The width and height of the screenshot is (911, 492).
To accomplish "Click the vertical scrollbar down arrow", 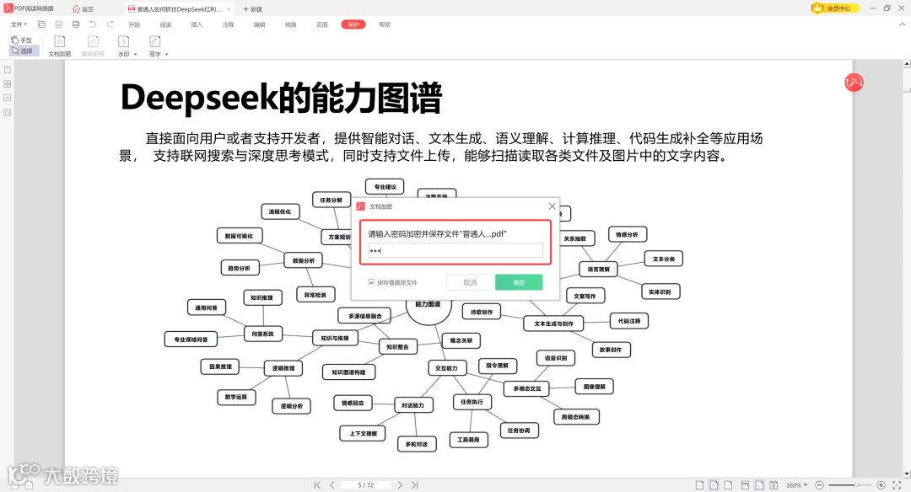I will coord(906,474).
